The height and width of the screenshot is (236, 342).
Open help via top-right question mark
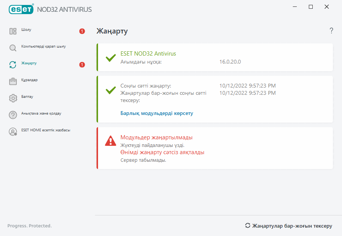tap(331, 31)
